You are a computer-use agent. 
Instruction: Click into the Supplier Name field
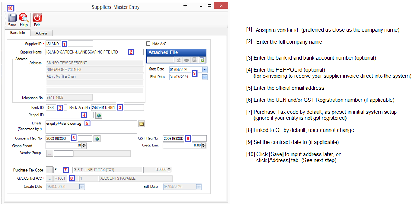86,52
